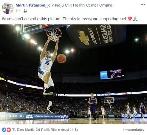Click the friends audience icon
This screenshot has height=135, width=147.
[25, 11]
